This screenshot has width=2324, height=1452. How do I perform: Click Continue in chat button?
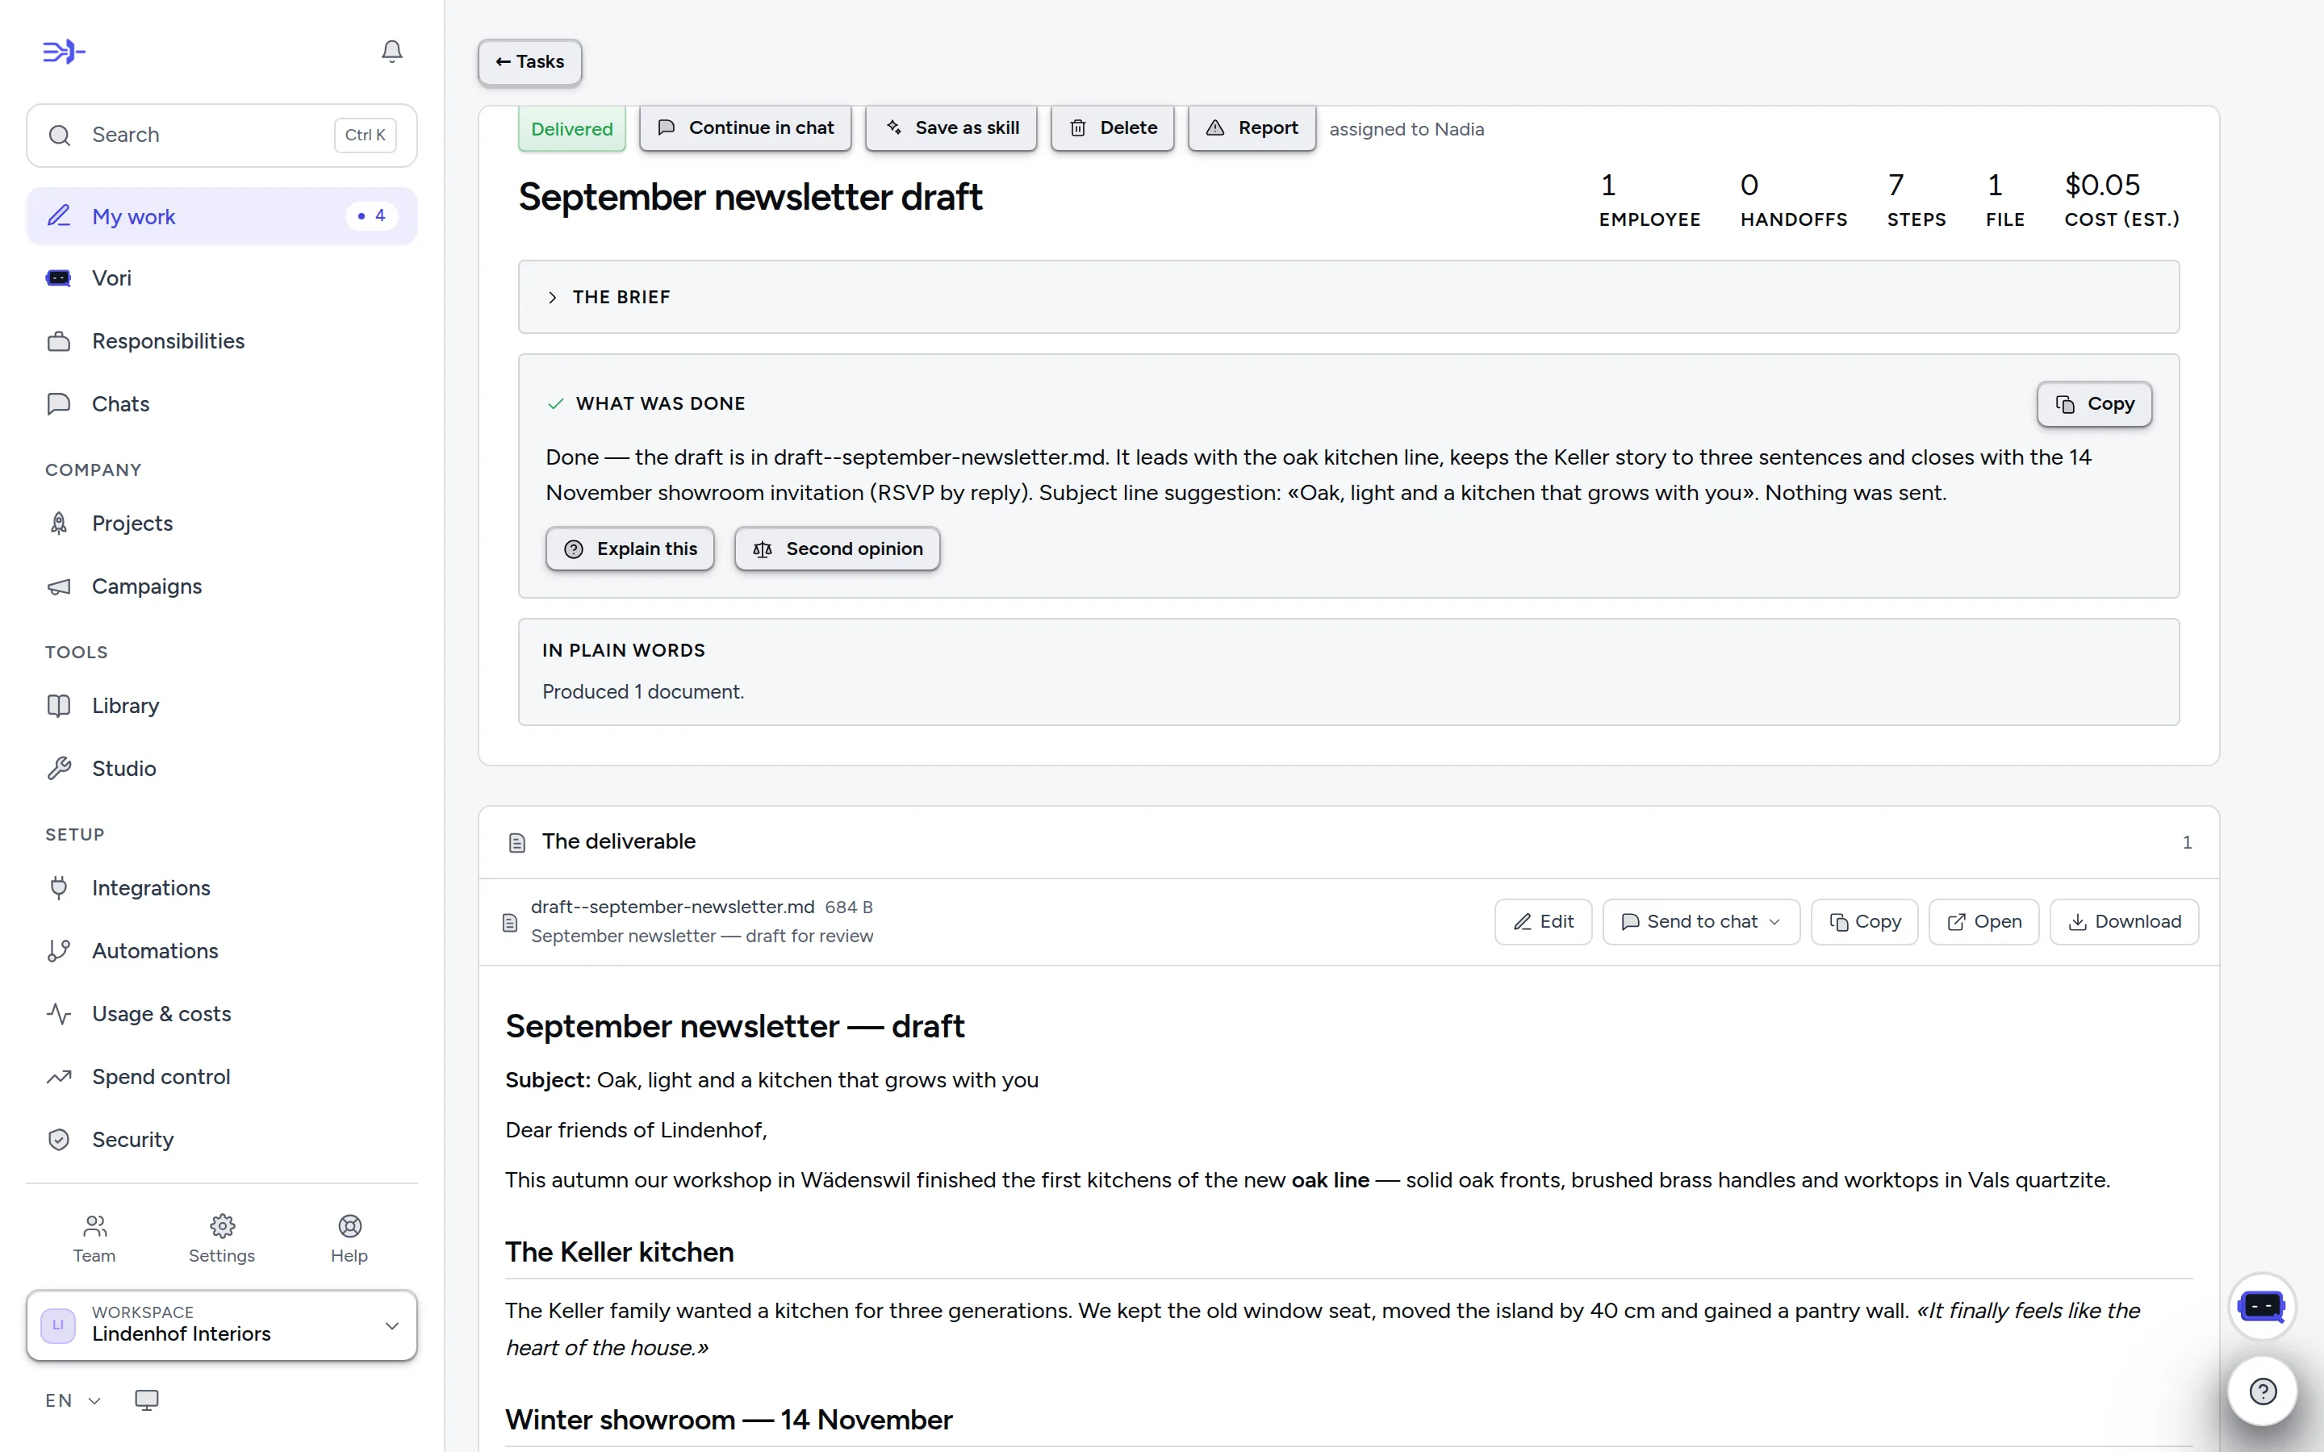(x=746, y=127)
